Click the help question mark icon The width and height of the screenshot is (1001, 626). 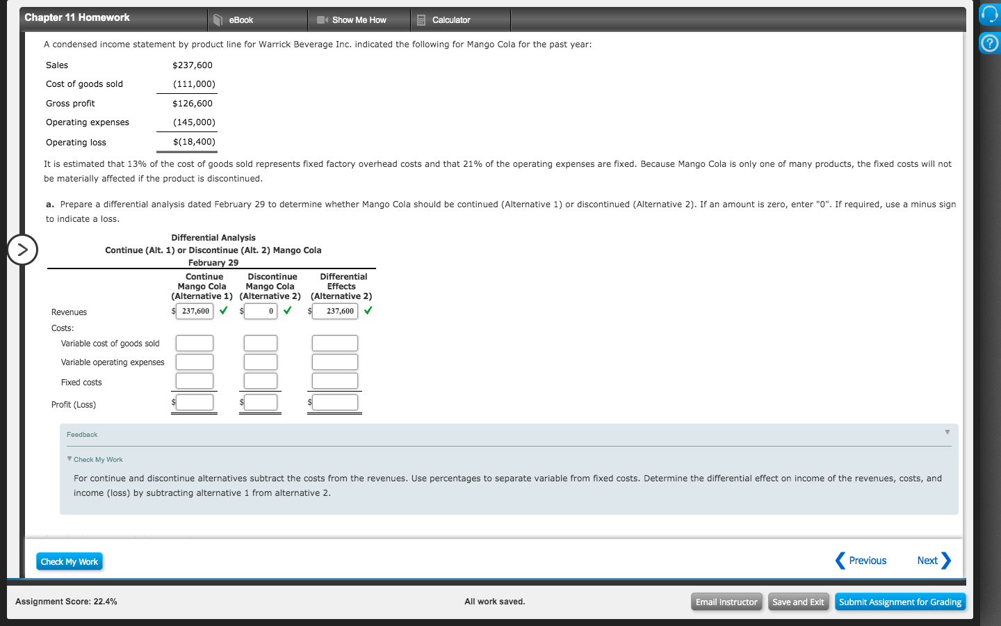click(x=989, y=44)
